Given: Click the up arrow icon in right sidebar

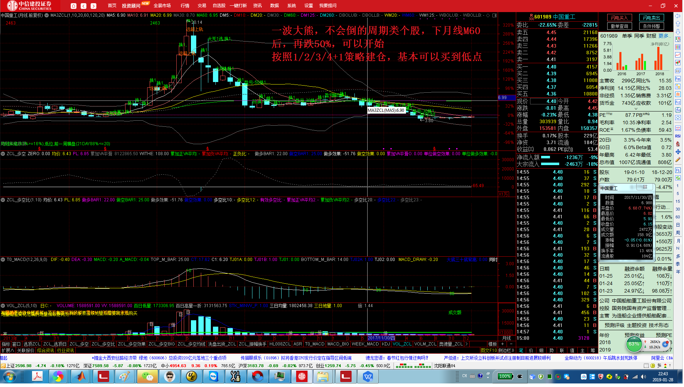Looking at the screenshot, I should tap(678, 24).
